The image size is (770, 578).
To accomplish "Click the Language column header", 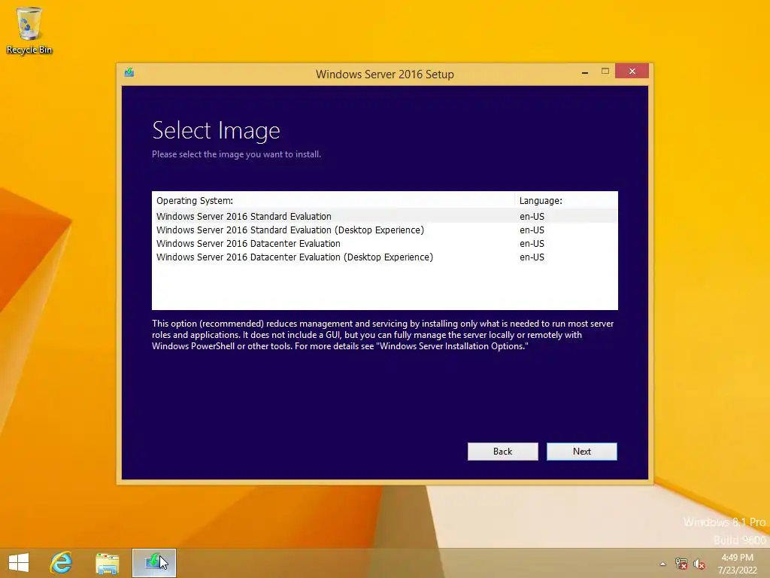I will 565,200.
